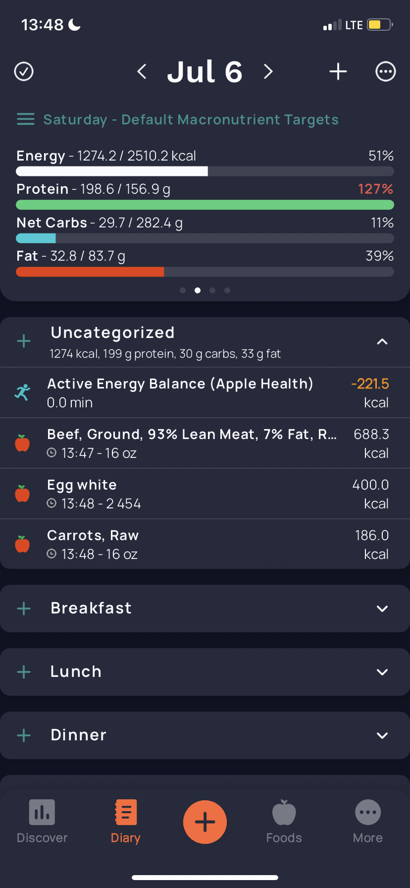Open the hamburger menu beside Macronutrient Targets
The height and width of the screenshot is (888, 410).
(x=26, y=119)
